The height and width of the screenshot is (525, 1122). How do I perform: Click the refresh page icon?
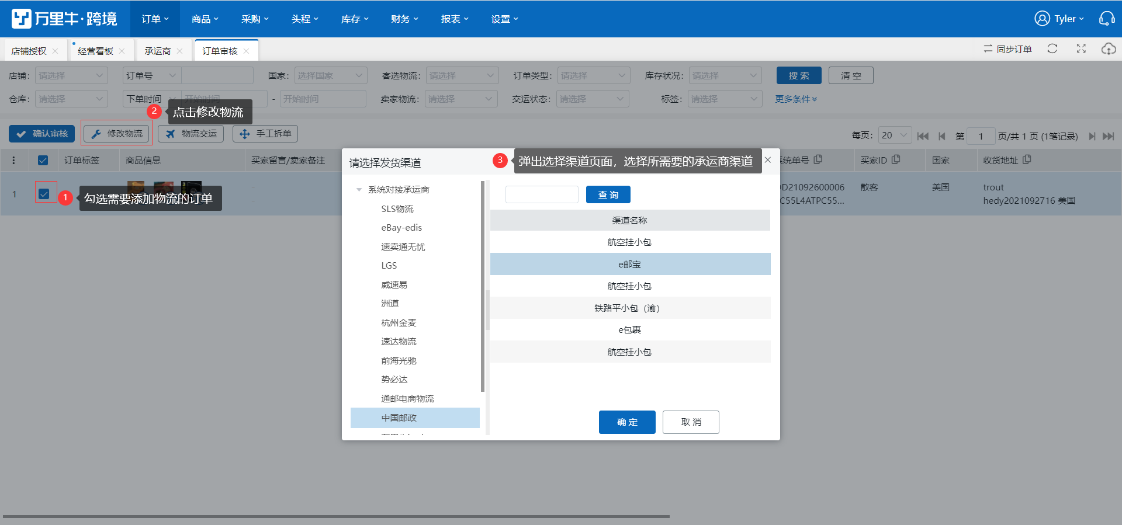point(1052,49)
